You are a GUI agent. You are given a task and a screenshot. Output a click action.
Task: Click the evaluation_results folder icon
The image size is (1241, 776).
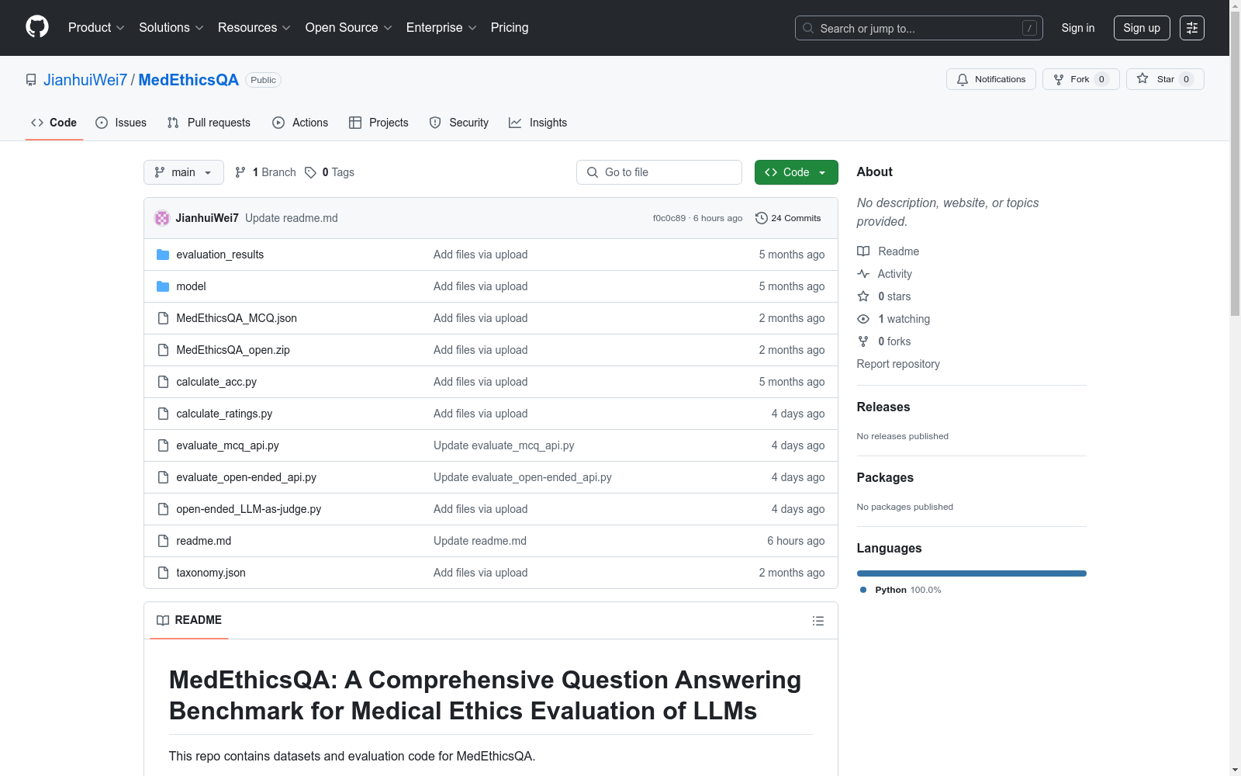point(163,255)
